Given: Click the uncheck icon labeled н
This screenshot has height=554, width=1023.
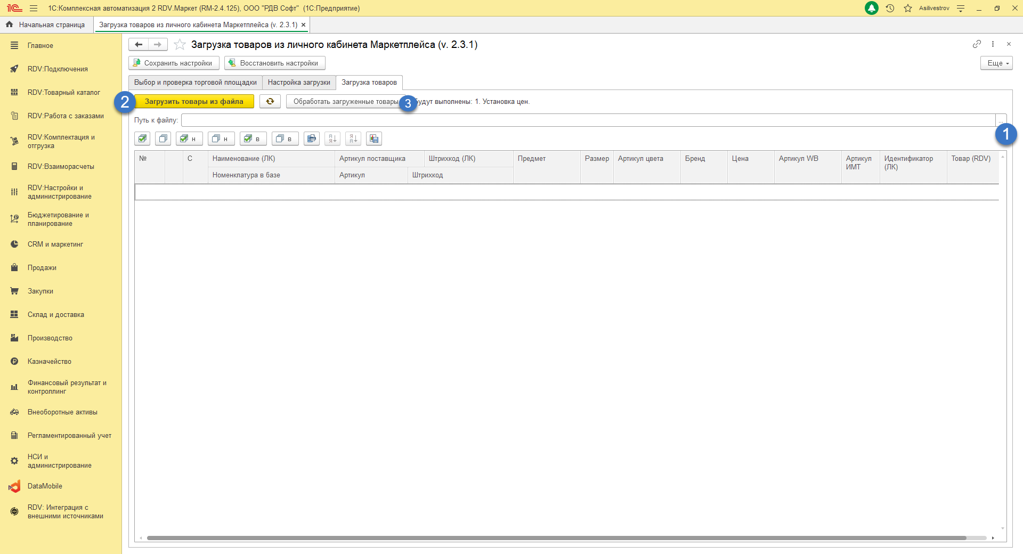Looking at the screenshot, I should tap(221, 138).
